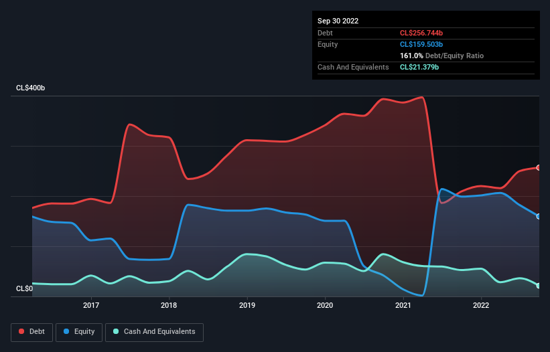Click the 2017 x-axis label
This screenshot has height=352, width=550.
tap(91, 305)
